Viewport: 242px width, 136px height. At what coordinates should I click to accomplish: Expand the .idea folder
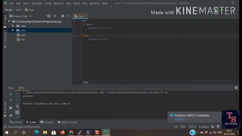pyautogui.click(x=13, y=26)
